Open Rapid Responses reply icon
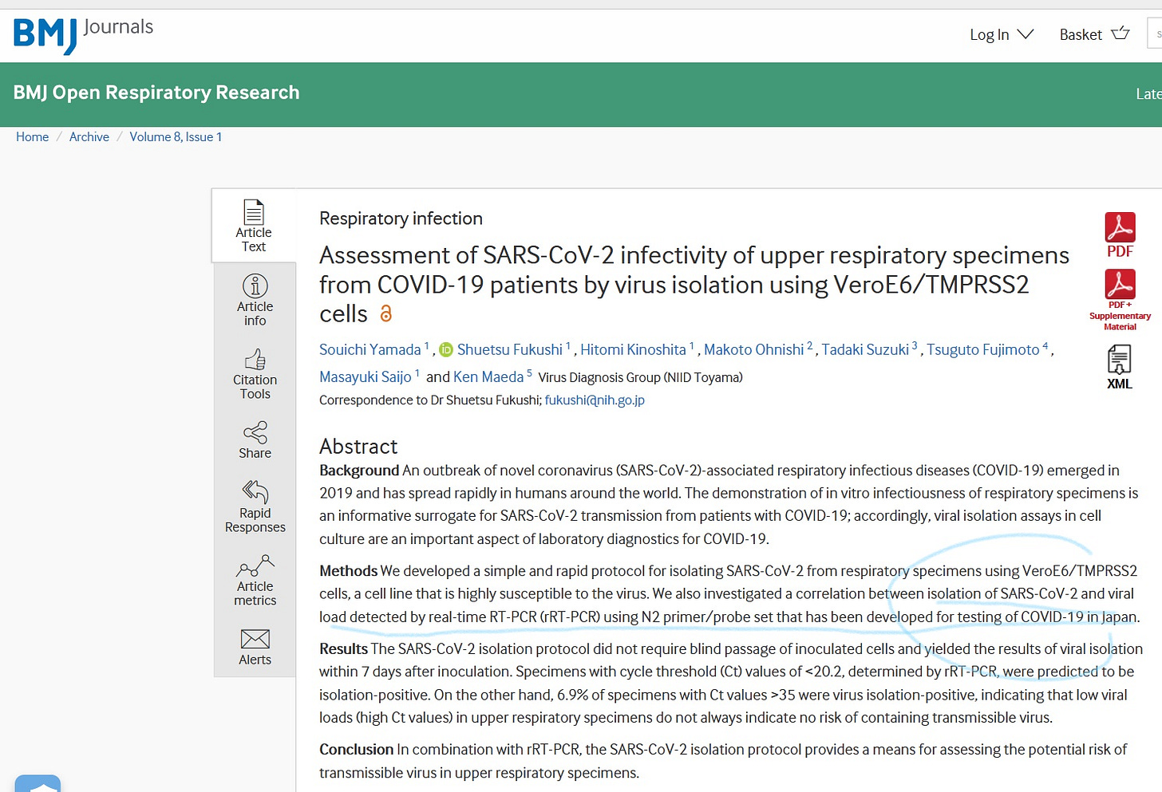 point(255,491)
